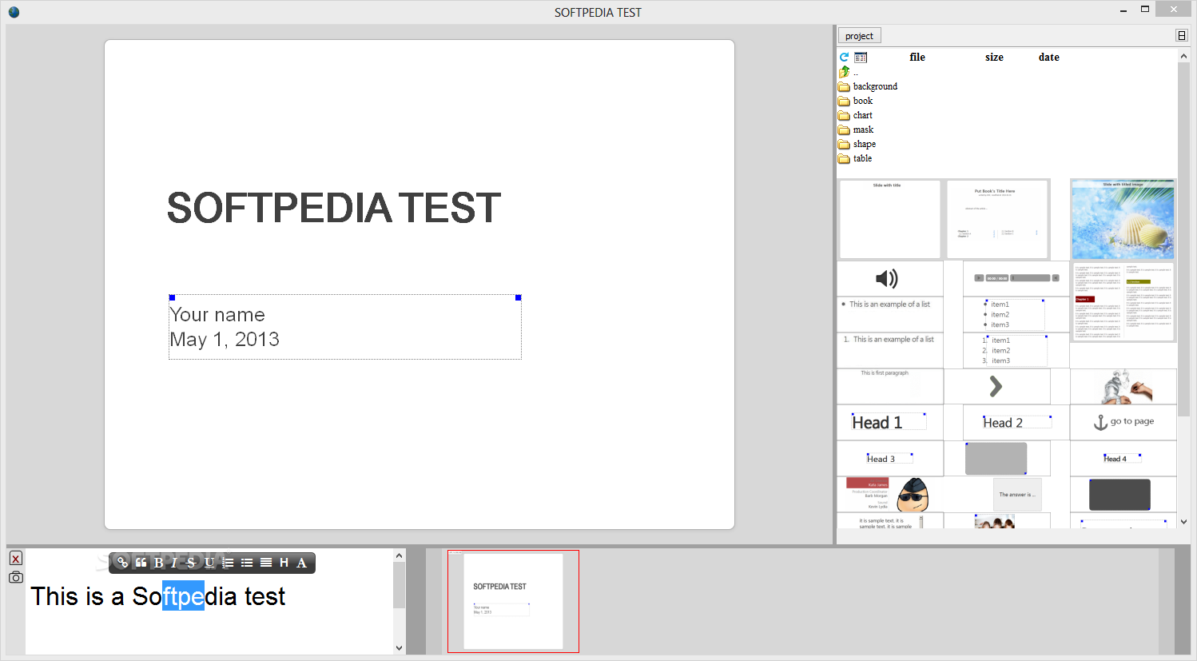Insert a hyperlink from the text toolbar
Viewport: 1197px width, 661px height.
tap(122, 563)
